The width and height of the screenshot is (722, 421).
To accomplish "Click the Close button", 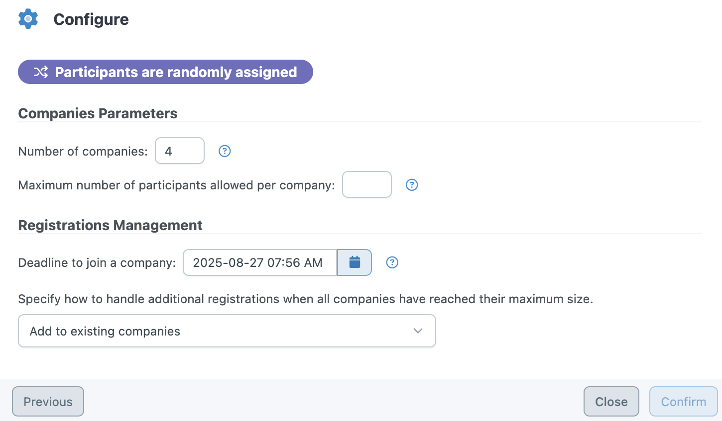I will pyautogui.click(x=611, y=402).
